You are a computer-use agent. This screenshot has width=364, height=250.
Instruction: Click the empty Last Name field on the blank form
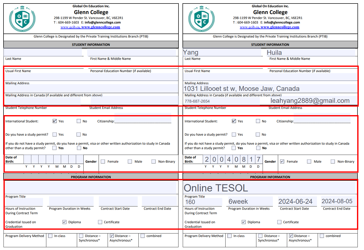pyautogui.click(x=43, y=52)
